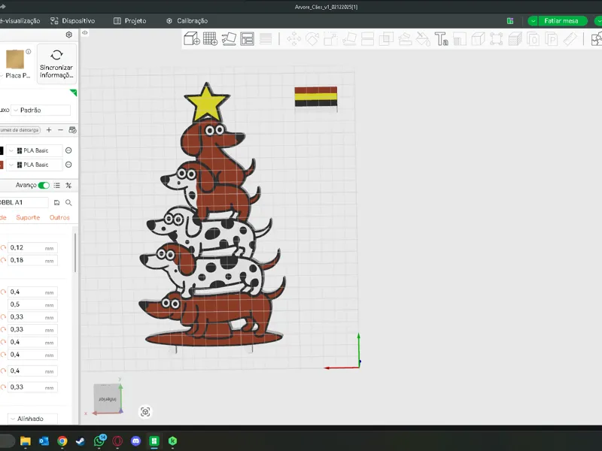The width and height of the screenshot is (602, 451).
Task: Click the search settings magnifier icon
Action: coord(68,202)
